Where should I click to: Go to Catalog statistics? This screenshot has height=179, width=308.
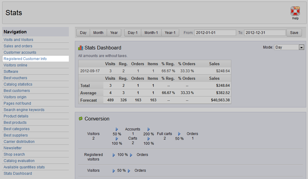point(18,84)
